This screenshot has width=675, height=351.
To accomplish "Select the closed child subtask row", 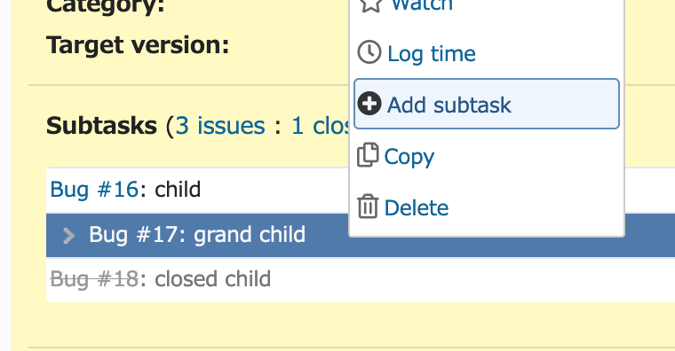I will click(x=361, y=279).
